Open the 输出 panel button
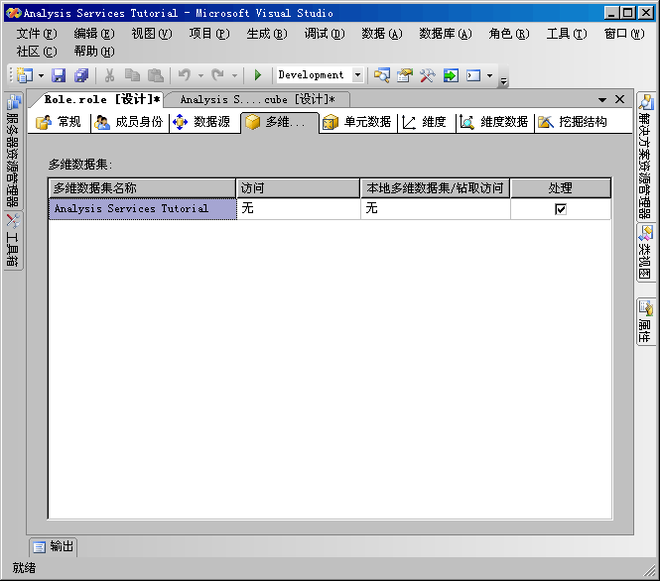Viewport: 660px width, 581px height. pyautogui.click(x=53, y=546)
